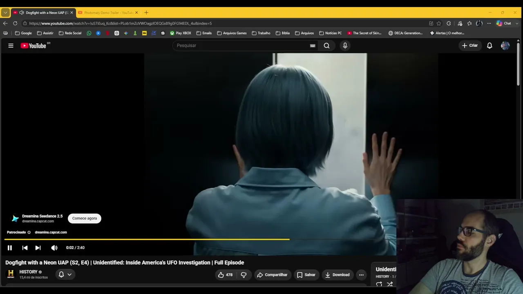Download the video
The image size is (523, 294).
[x=337, y=275]
